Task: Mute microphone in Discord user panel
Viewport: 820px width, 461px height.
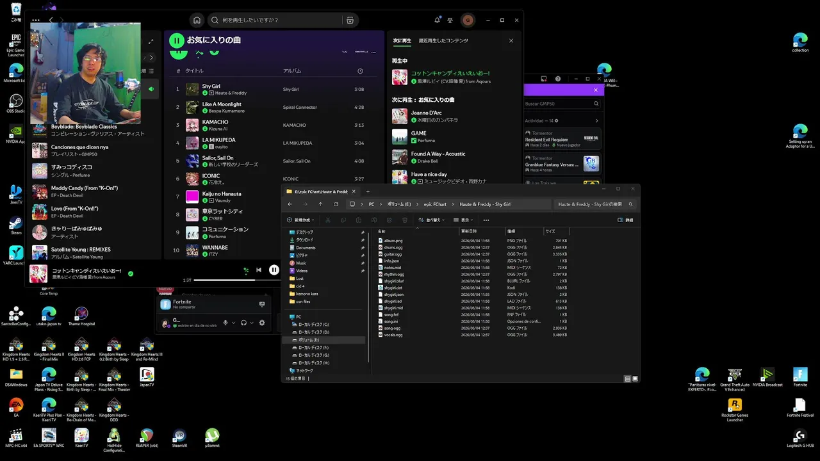Action: tap(225, 323)
